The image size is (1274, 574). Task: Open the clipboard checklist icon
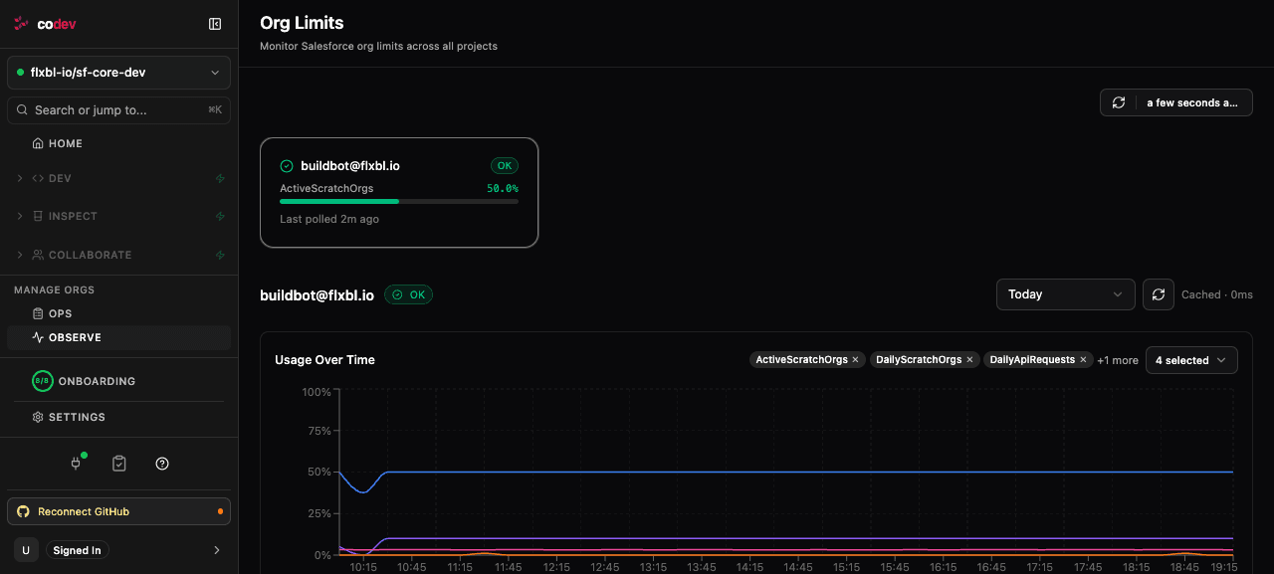point(119,464)
